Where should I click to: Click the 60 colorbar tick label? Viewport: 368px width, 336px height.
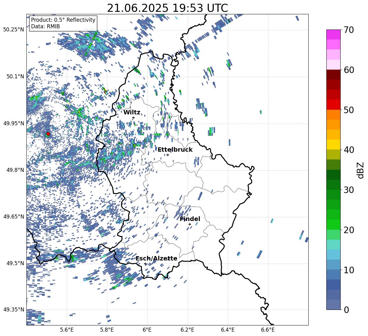pos(349,70)
